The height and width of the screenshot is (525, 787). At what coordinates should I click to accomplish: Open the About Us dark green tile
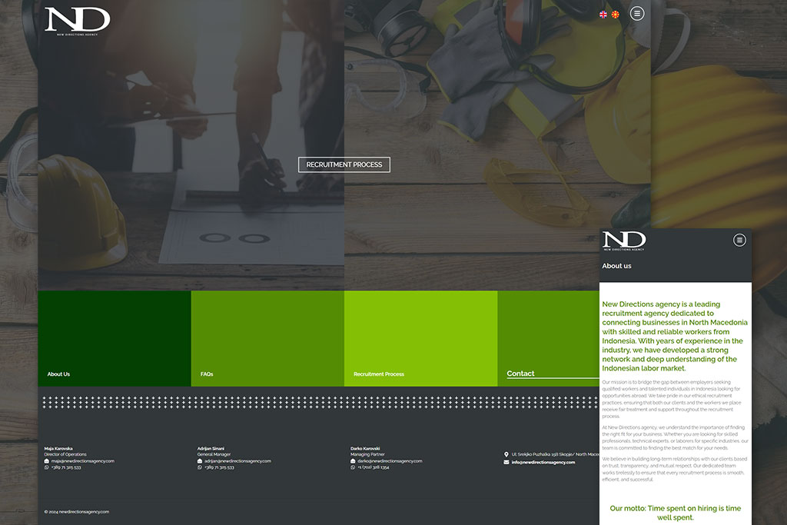coord(114,338)
